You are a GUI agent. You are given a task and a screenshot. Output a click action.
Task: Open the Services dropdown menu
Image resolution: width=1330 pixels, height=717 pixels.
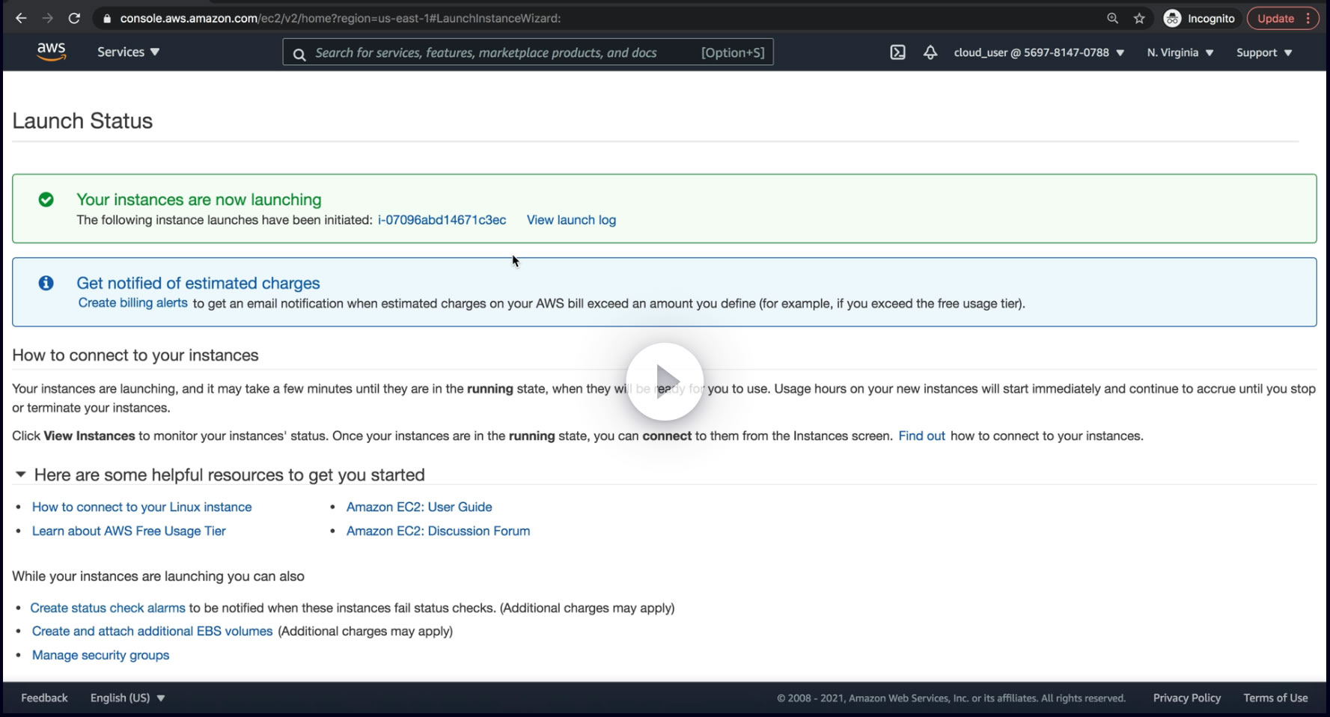tap(128, 52)
